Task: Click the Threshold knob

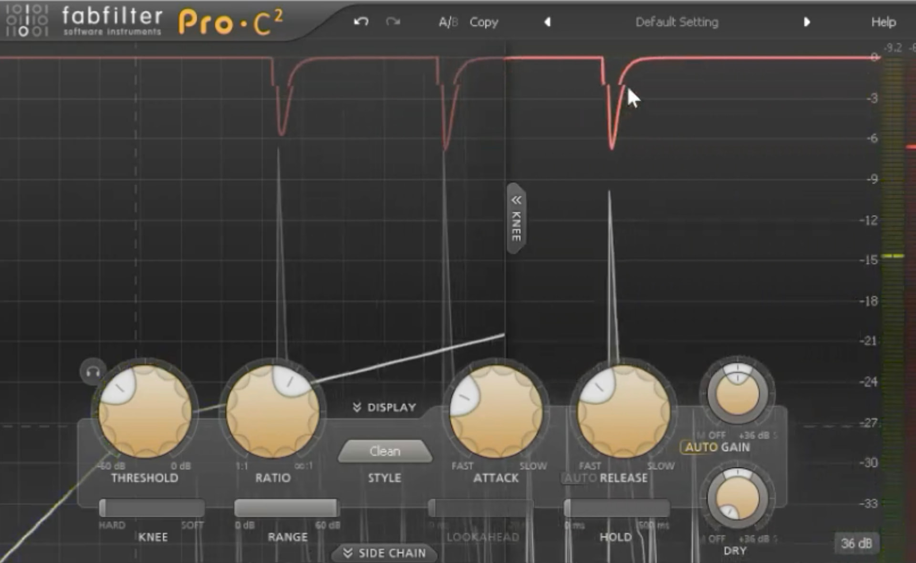Action: [145, 411]
